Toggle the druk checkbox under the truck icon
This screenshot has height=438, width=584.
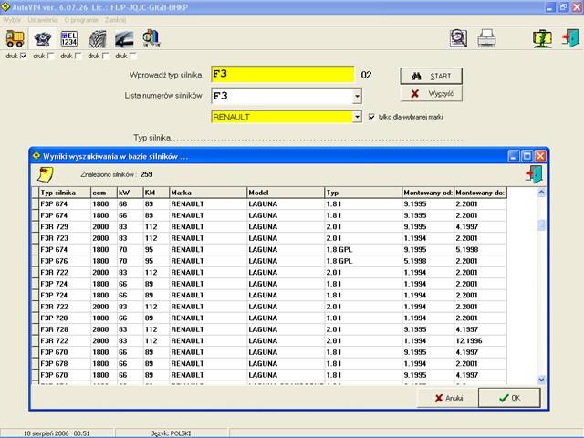click(x=24, y=56)
